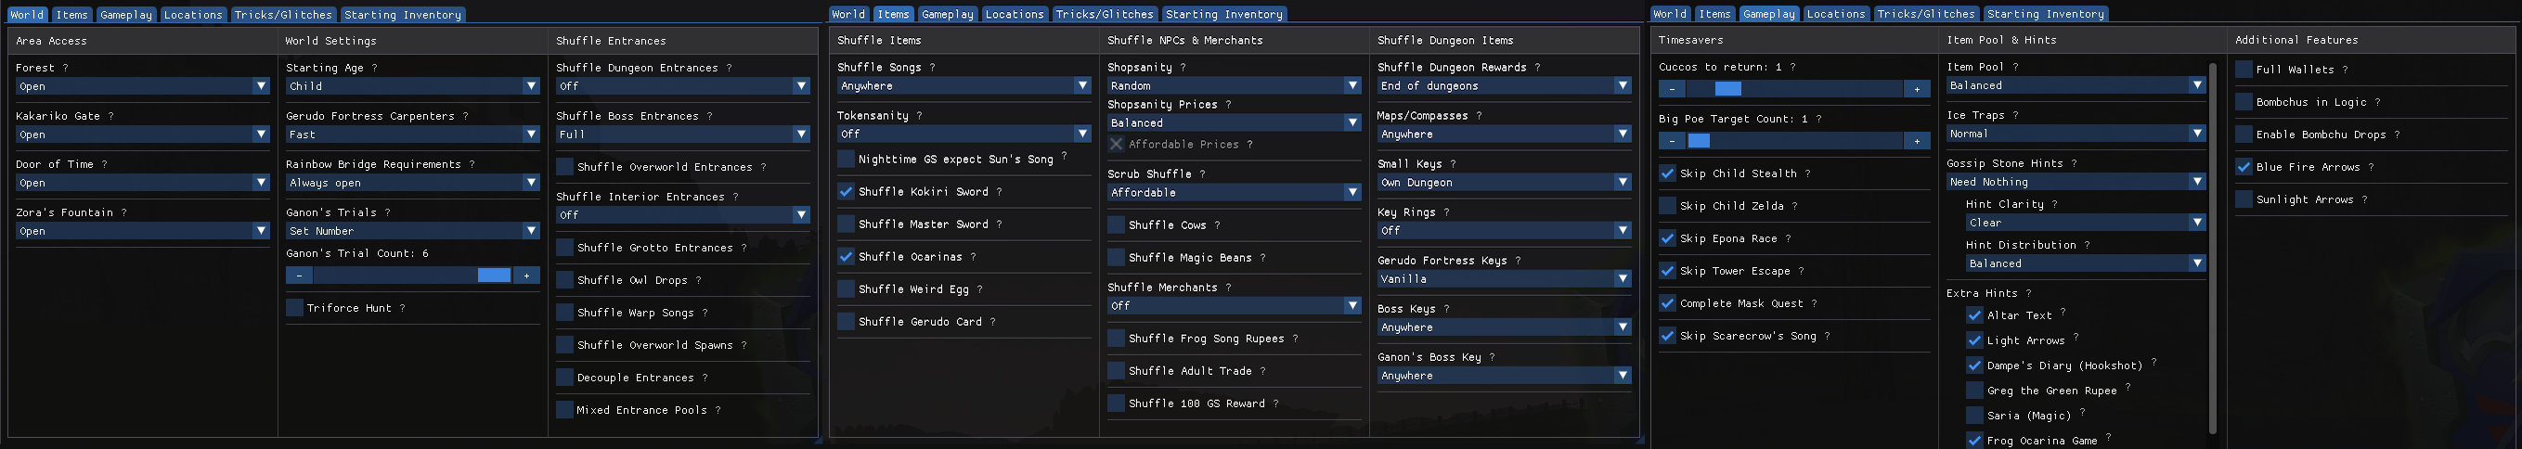Viewport: 2522px width, 449px height.
Task: Expand the Shuffle Songs dropdown
Action: (x=964, y=86)
